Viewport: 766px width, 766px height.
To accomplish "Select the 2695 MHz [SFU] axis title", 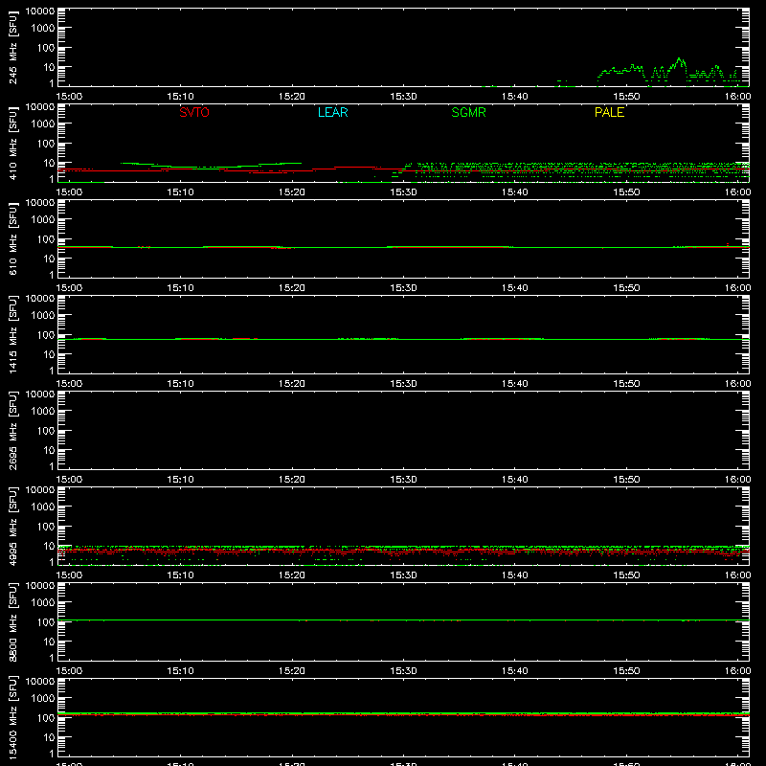I will (x=12, y=430).
